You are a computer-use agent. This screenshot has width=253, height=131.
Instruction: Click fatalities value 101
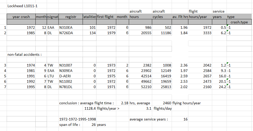point(90,28)
